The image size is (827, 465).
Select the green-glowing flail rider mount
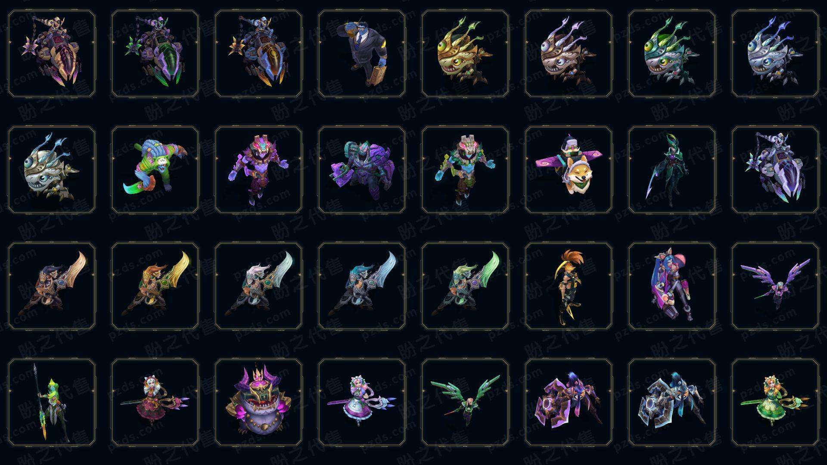pos(155,54)
